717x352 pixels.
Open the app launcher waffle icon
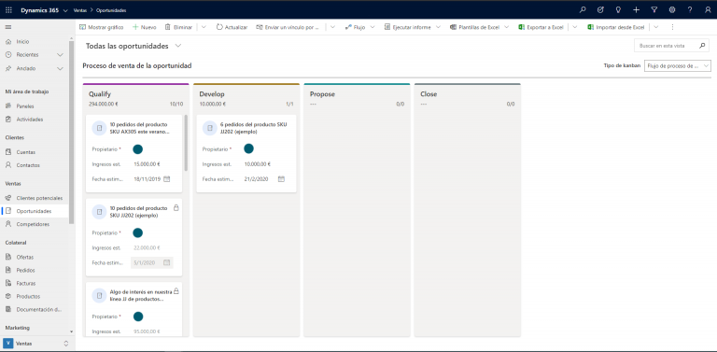pos(8,10)
